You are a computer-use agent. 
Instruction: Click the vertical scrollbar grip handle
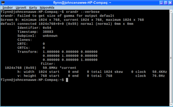(x=171, y=58)
